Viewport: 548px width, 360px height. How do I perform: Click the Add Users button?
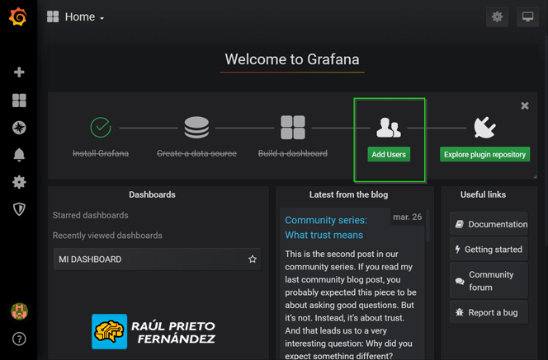389,154
